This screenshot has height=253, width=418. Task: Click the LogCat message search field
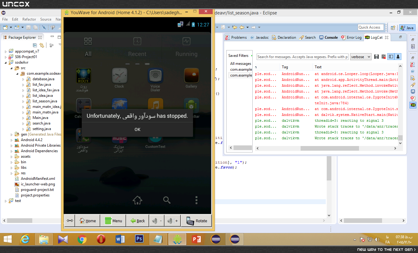tap(302, 57)
